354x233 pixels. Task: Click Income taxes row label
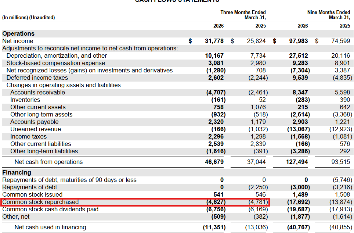tap(28, 136)
